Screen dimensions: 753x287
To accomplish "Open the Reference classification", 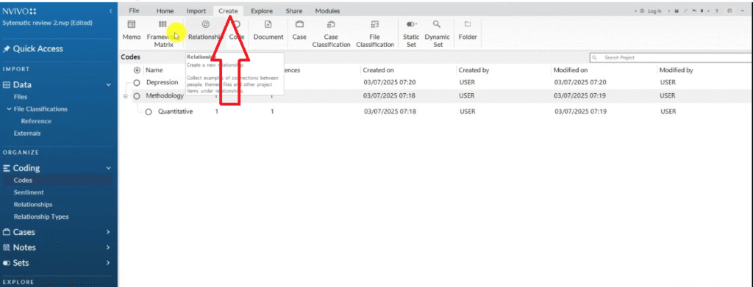I will tap(36, 121).
